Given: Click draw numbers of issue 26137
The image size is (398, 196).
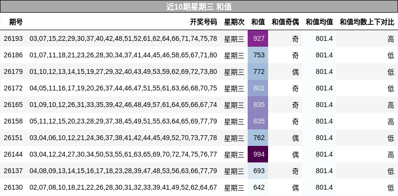Looking at the screenshot, I should click(124, 171).
